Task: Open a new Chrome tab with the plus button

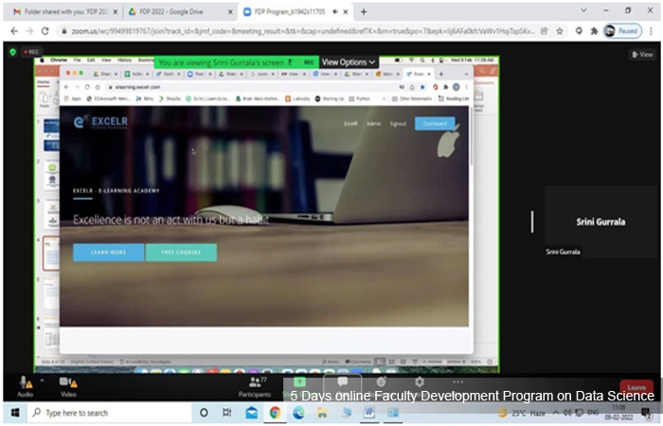Action: point(363,11)
